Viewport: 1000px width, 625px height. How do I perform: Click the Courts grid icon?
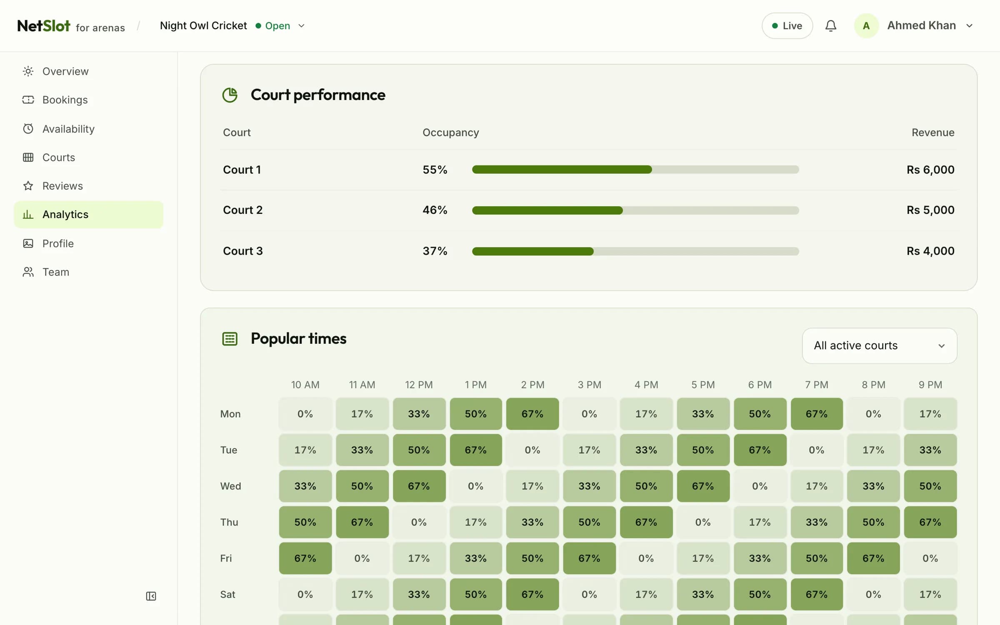[x=28, y=157]
